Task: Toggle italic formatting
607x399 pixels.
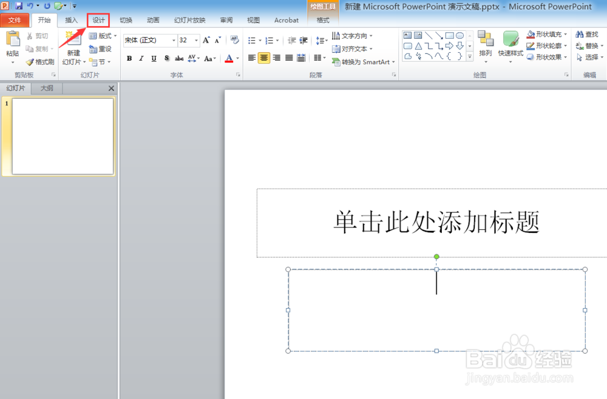Action: (141, 58)
